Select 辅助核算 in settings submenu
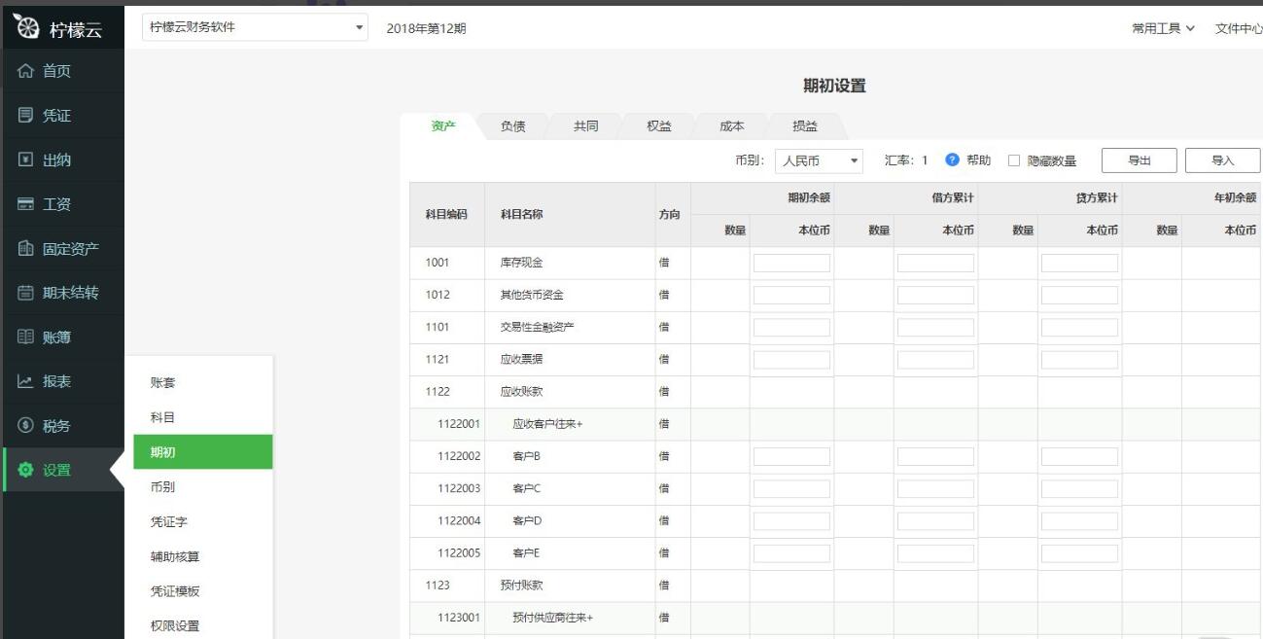The width and height of the screenshot is (1263, 639). tap(203, 556)
